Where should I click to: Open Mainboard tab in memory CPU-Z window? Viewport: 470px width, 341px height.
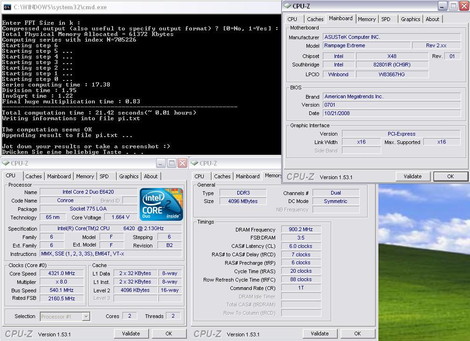[248, 176]
